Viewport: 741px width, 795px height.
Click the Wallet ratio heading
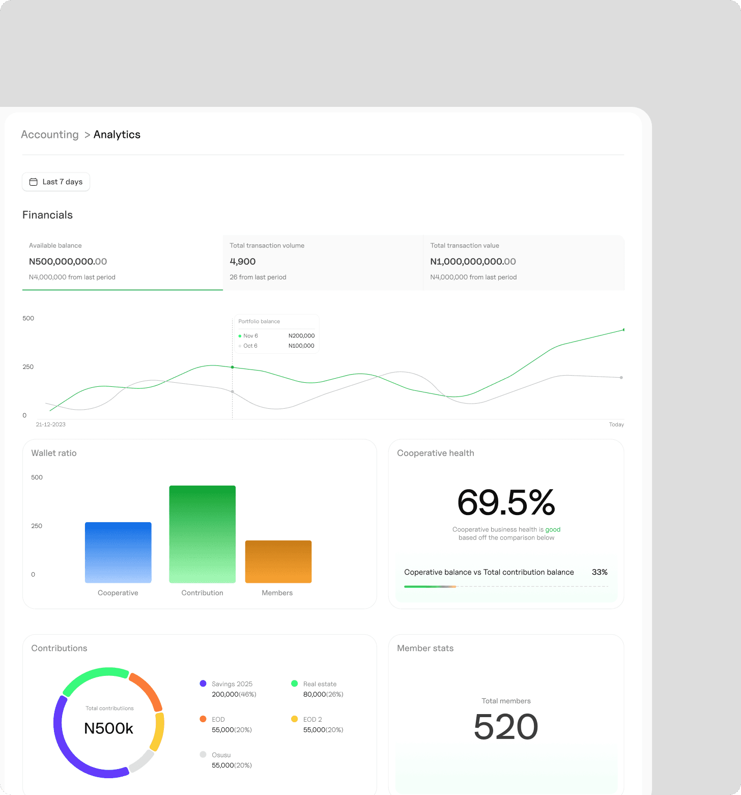(54, 453)
